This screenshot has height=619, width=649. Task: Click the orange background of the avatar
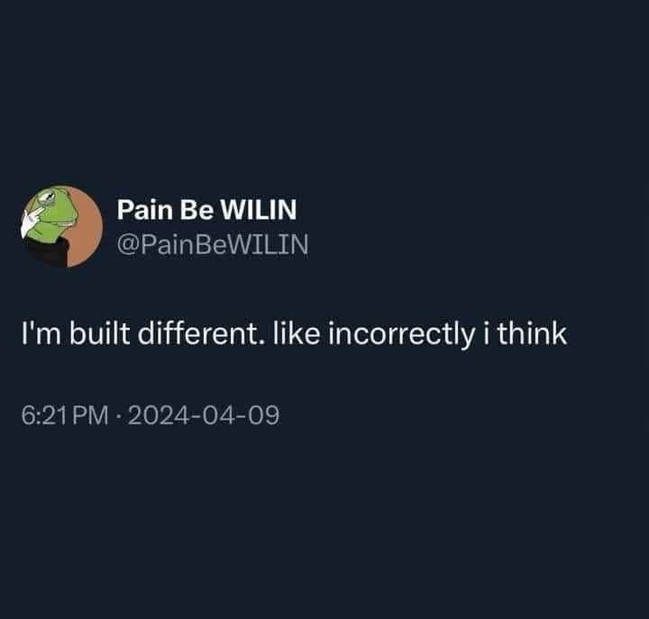(85, 232)
